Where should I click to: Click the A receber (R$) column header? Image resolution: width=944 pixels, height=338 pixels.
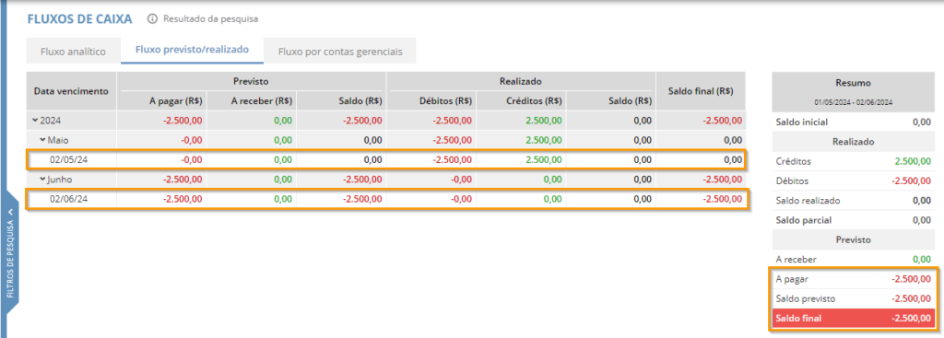click(x=261, y=101)
